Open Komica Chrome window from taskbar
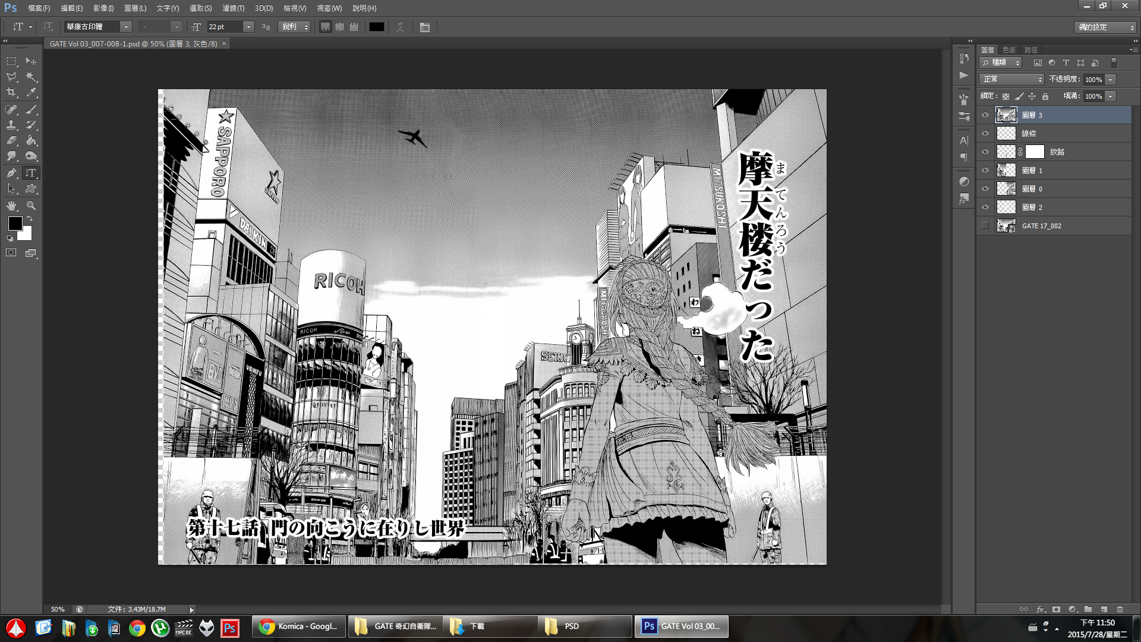1141x642 pixels. 299,627
